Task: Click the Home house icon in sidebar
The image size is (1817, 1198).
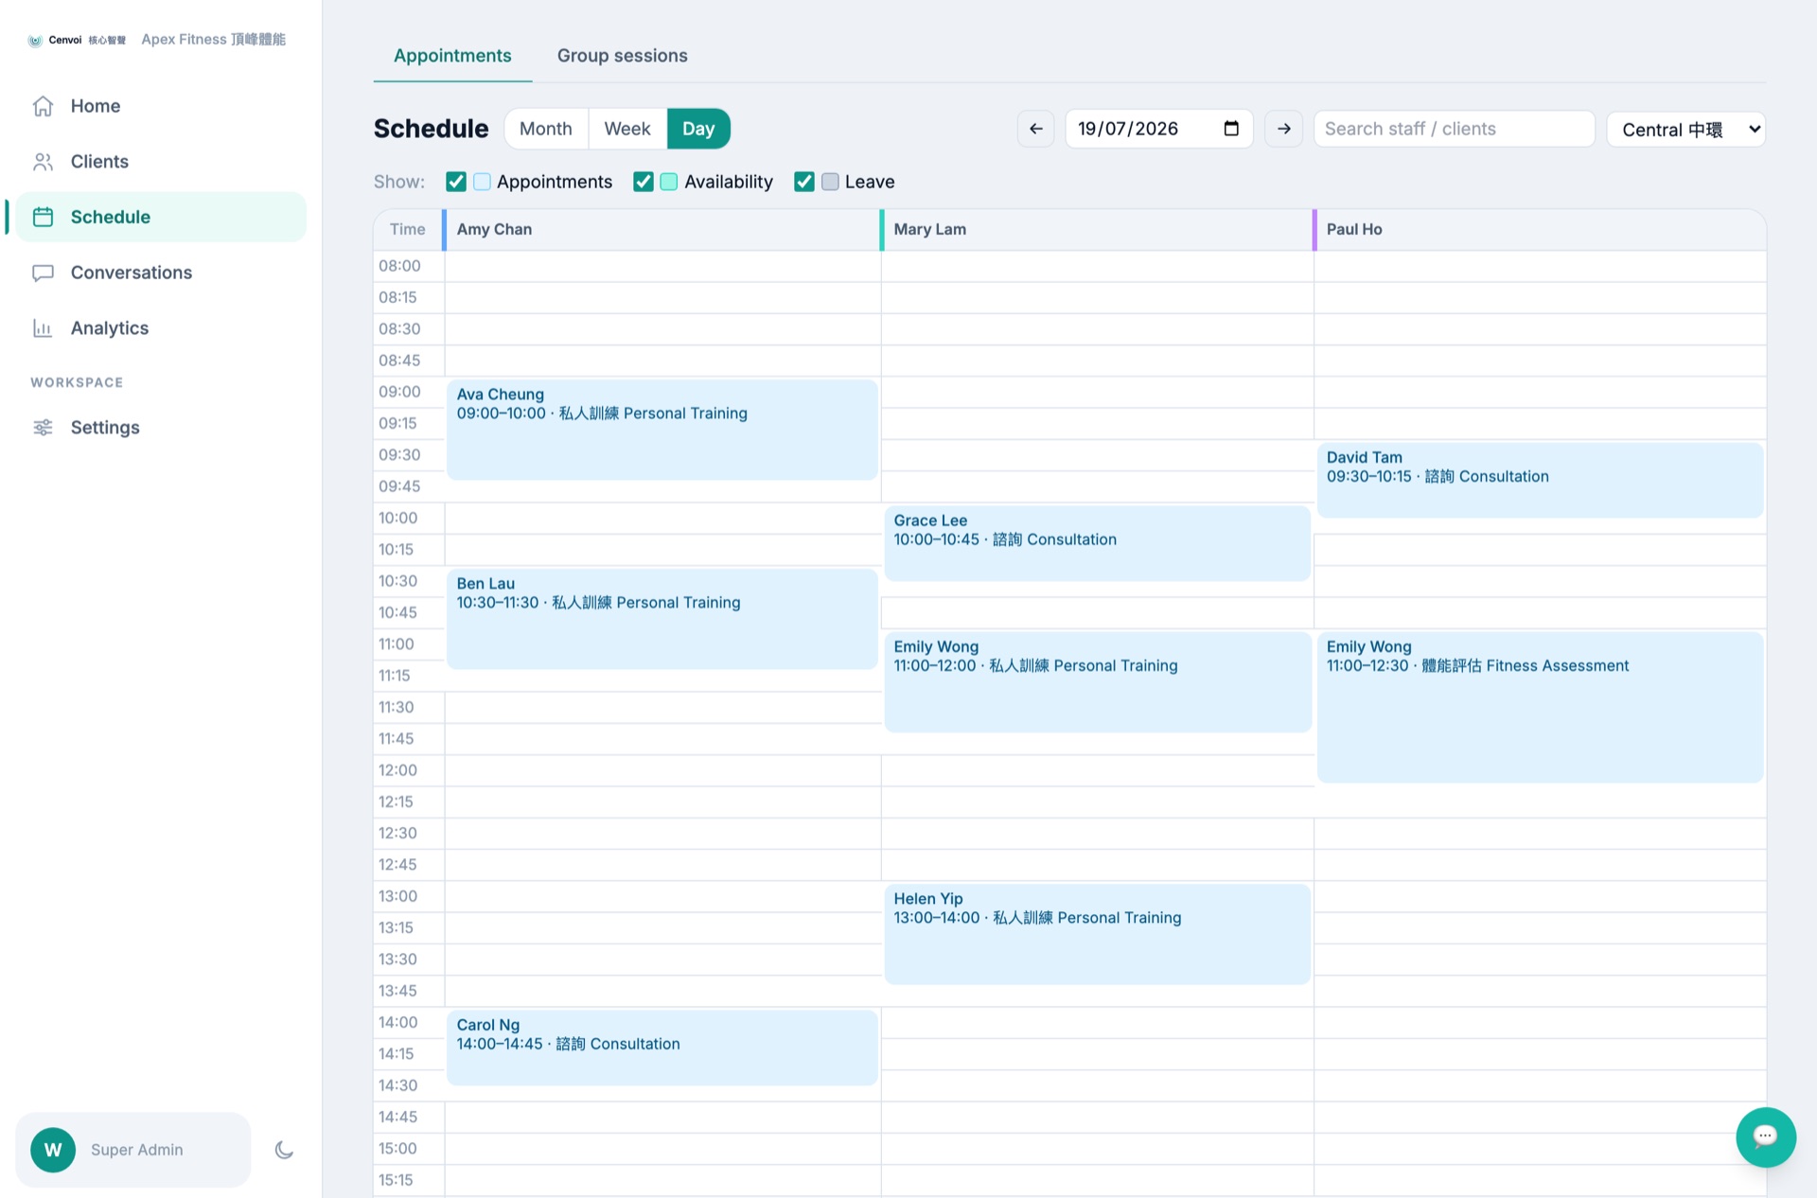Action: (x=43, y=106)
